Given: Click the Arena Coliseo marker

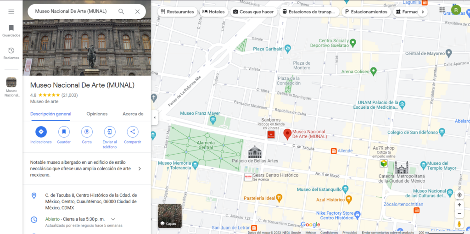Looking at the screenshot, I should [x=373, y=71].
